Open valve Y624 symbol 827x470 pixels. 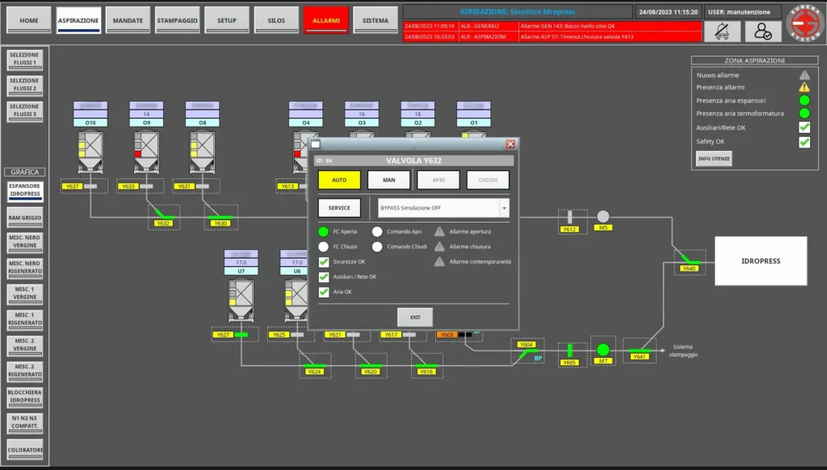pyautogui.click(x=314, y=365)
